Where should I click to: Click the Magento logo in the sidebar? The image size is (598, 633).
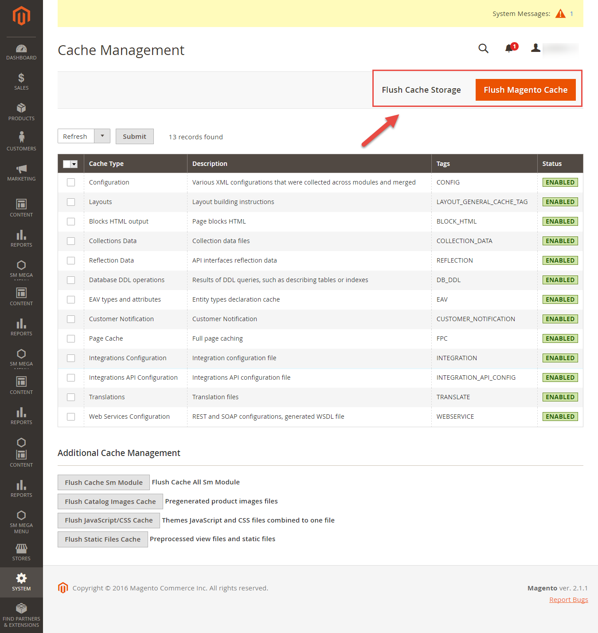(21, 16)
